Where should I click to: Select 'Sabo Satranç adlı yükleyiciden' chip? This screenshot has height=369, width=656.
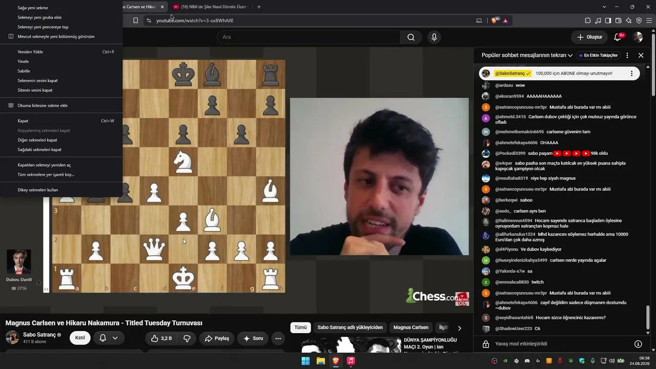coord(350,327)
